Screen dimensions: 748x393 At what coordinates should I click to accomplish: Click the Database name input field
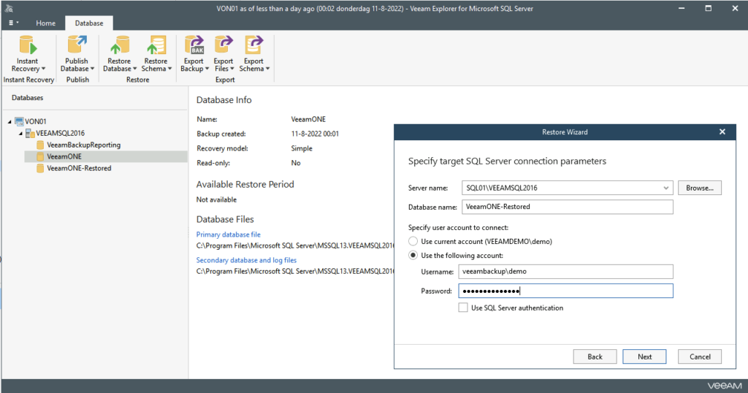[x=565, y=207]
